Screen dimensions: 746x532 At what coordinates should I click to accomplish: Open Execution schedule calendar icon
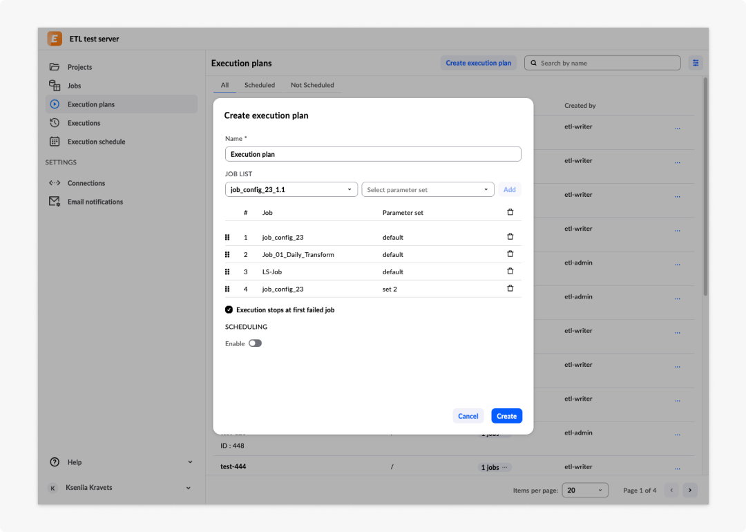pos(55,142)
